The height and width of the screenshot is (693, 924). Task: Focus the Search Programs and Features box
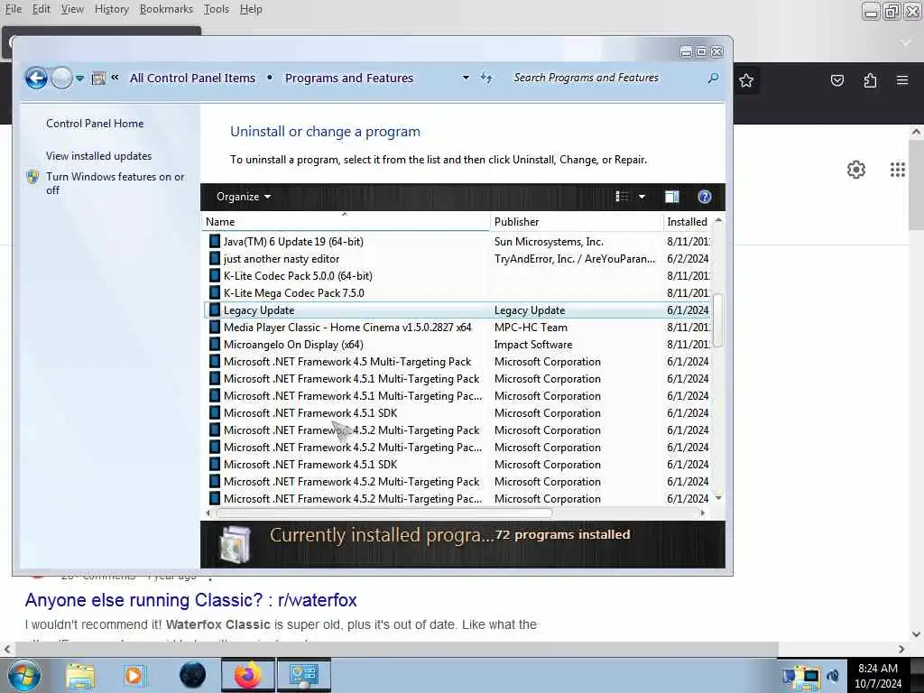607,78
